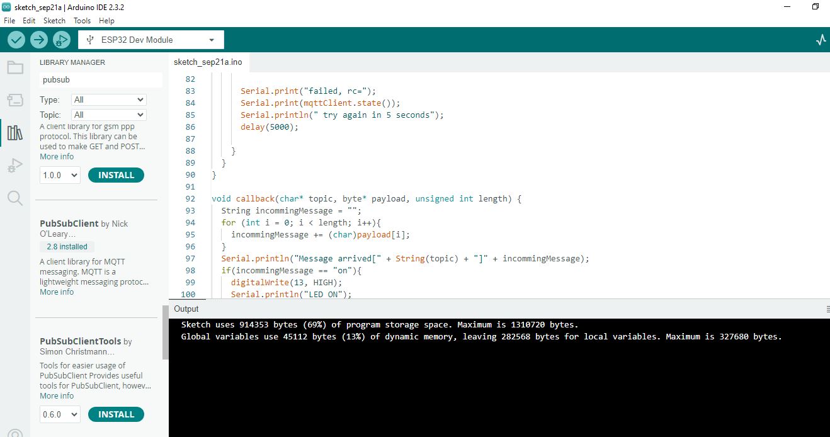Open the Search sidebar icon
Screen dimensions: 830x437
(x=15, y=198)
